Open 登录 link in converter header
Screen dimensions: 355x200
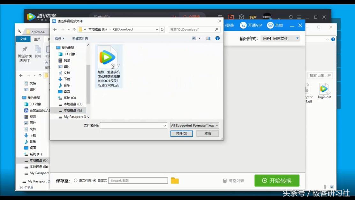pyautogui.click(x=229, y=25)
